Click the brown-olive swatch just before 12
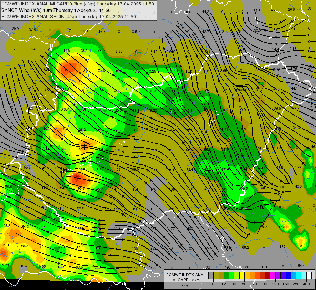Image resolution: width=316 pixels, height=290 pixels. click(x=221, y=276)
